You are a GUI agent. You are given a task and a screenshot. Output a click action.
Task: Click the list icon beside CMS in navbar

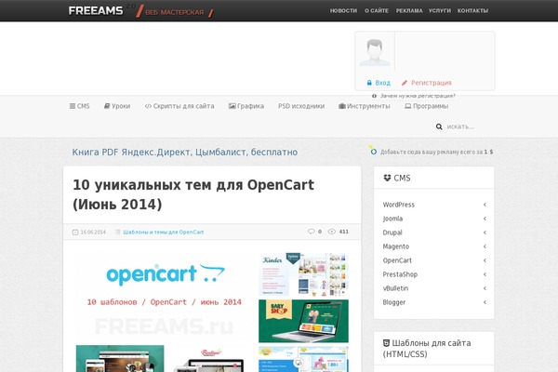[73, 106]
